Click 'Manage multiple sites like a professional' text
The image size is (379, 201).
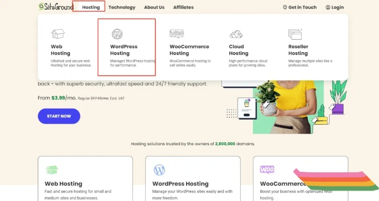310,63
